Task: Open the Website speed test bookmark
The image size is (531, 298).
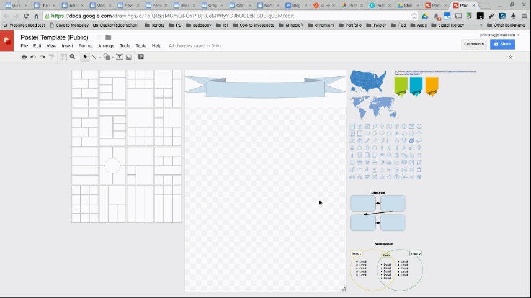Action: click(24, 25)
